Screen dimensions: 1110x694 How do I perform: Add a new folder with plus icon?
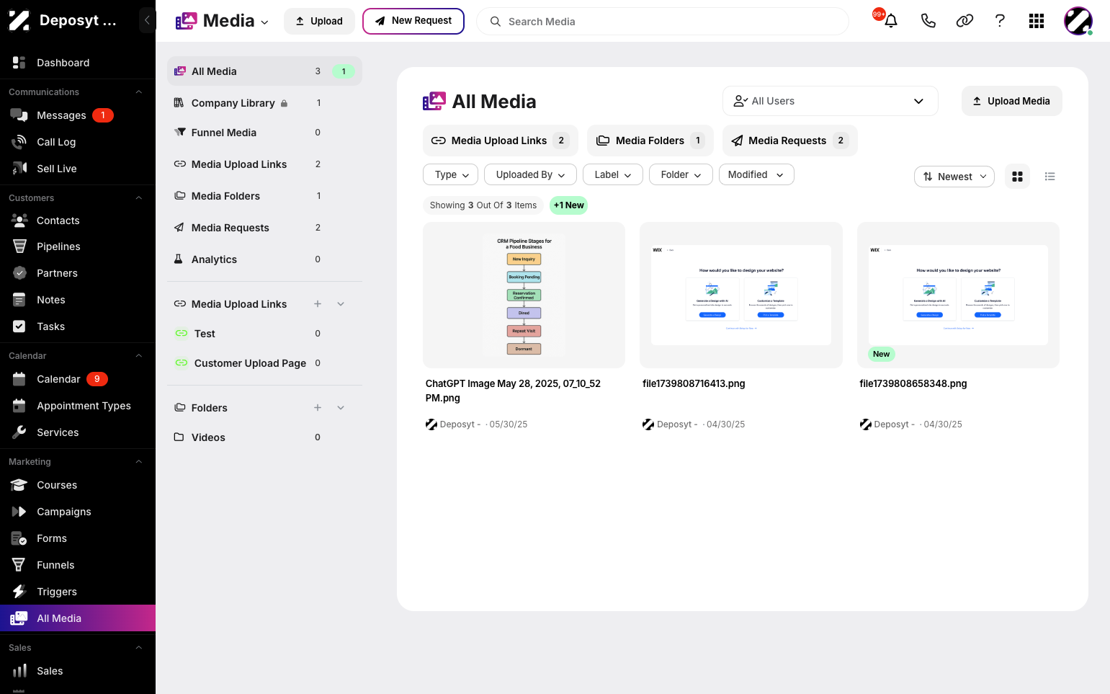pyautogui.click(x=318, y=408)
